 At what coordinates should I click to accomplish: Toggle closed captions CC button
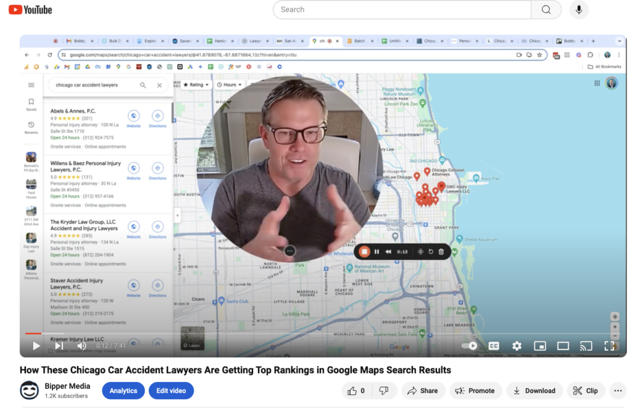494,346
